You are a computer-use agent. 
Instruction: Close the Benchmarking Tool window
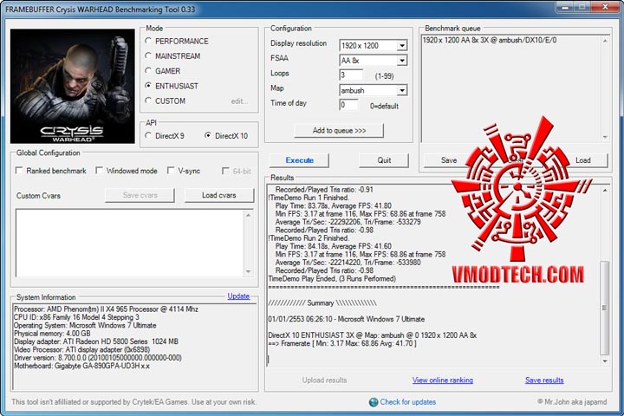coord(605,7)
